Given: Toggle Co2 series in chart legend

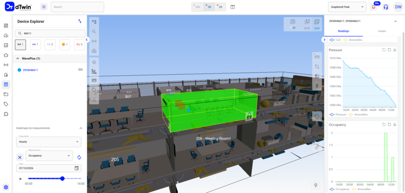Looking at the screenshot, I should click(x=335, y=40).
